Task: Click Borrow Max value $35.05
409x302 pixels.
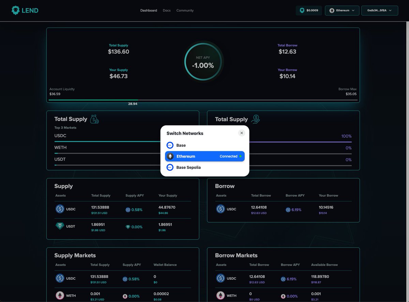Action: pyautogui.click(x=351, y=94)
